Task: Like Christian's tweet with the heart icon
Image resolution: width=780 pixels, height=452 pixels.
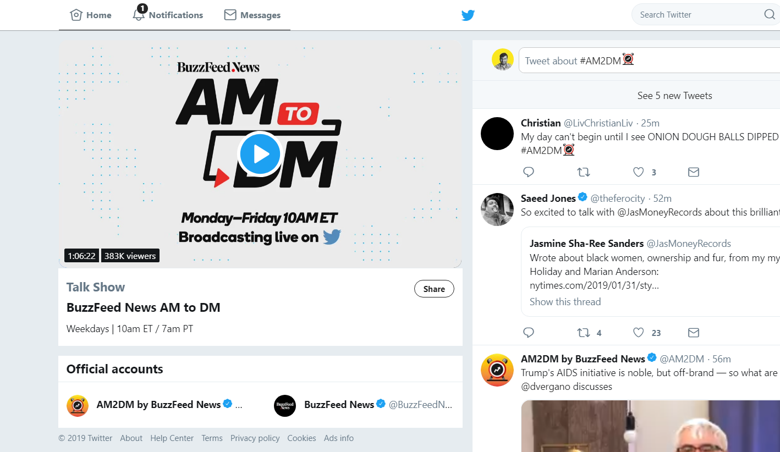Action: [x=638, y=172]
